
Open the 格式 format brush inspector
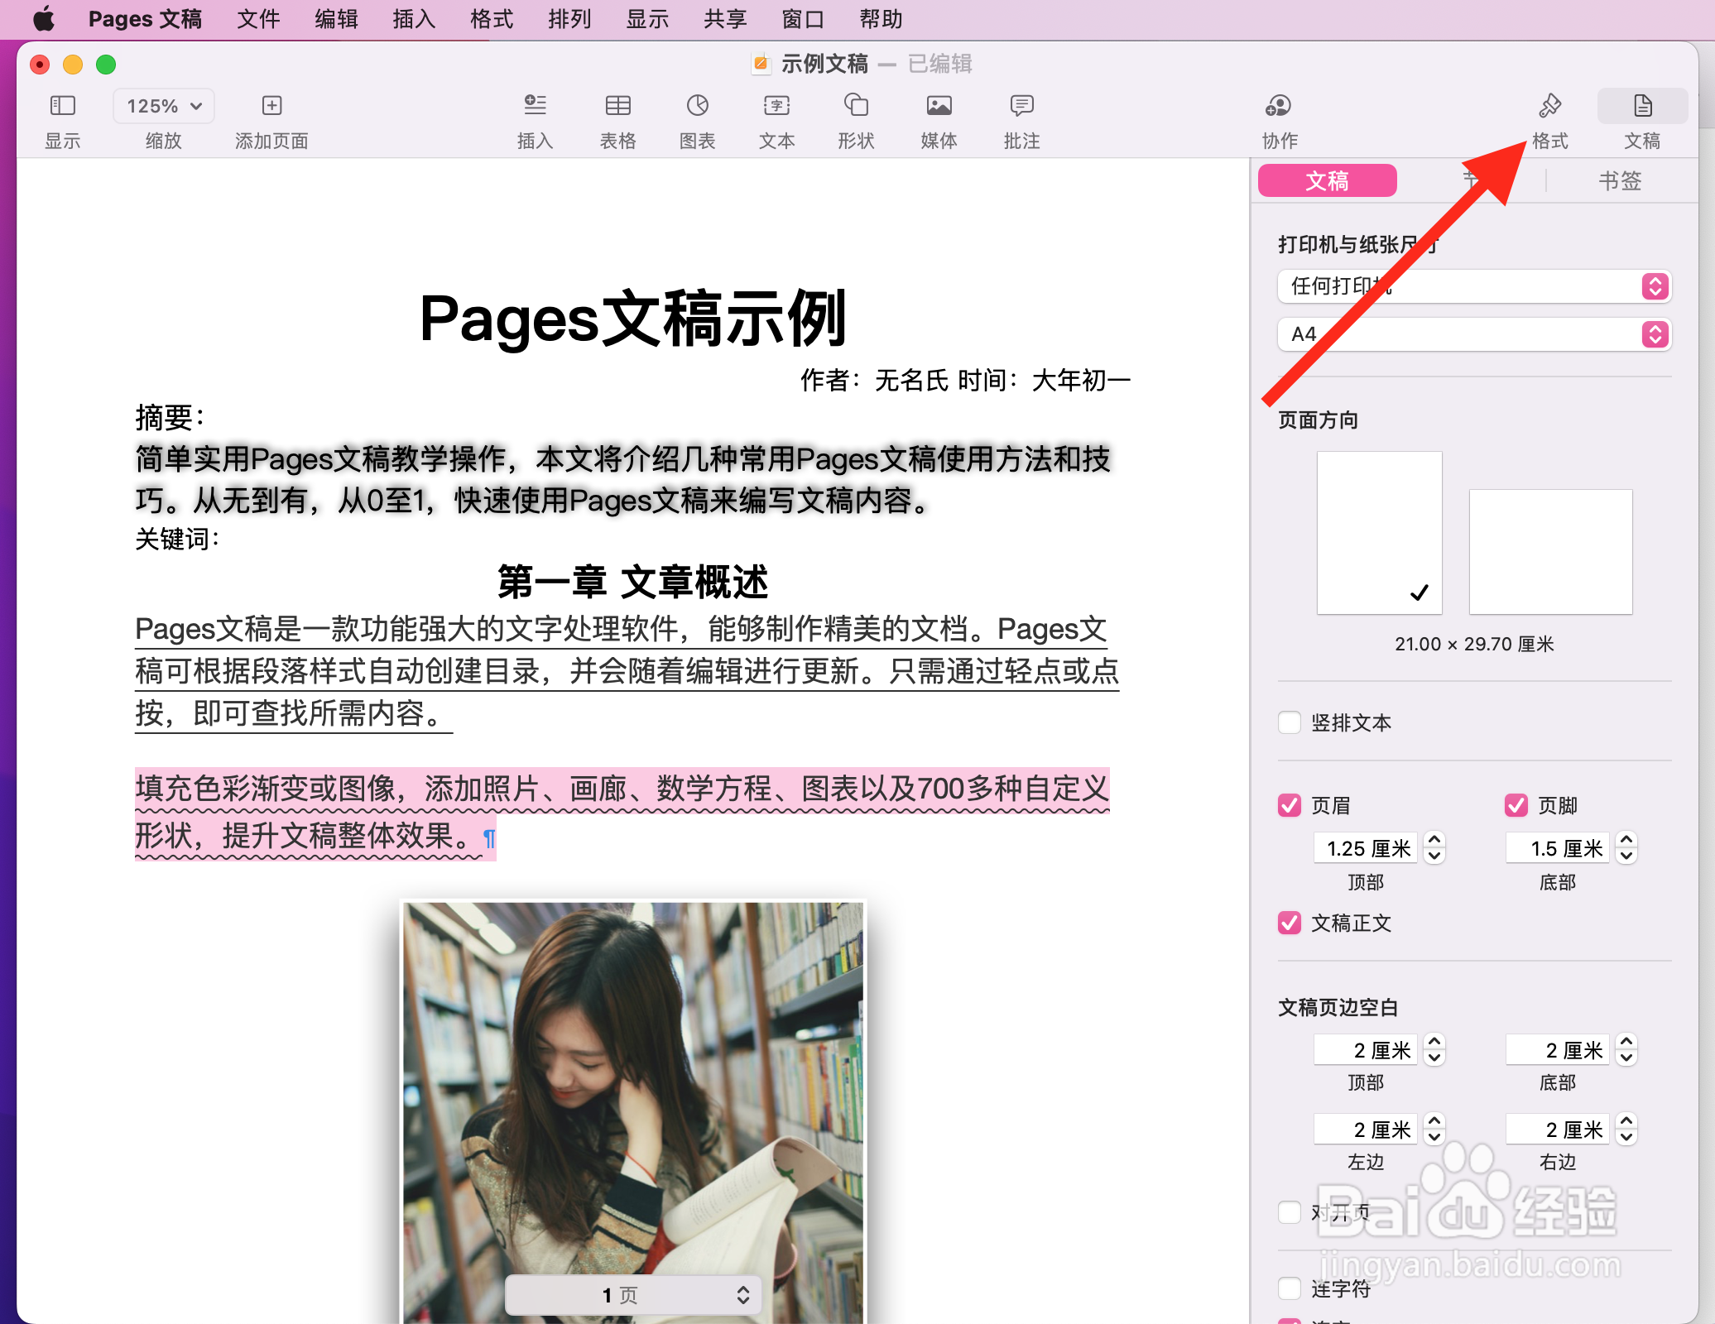tap(1549, 105)
